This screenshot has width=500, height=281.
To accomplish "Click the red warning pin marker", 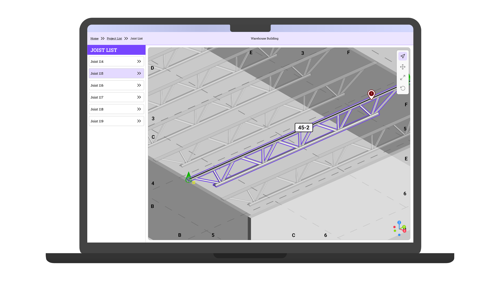I will (x=371, y=94).
